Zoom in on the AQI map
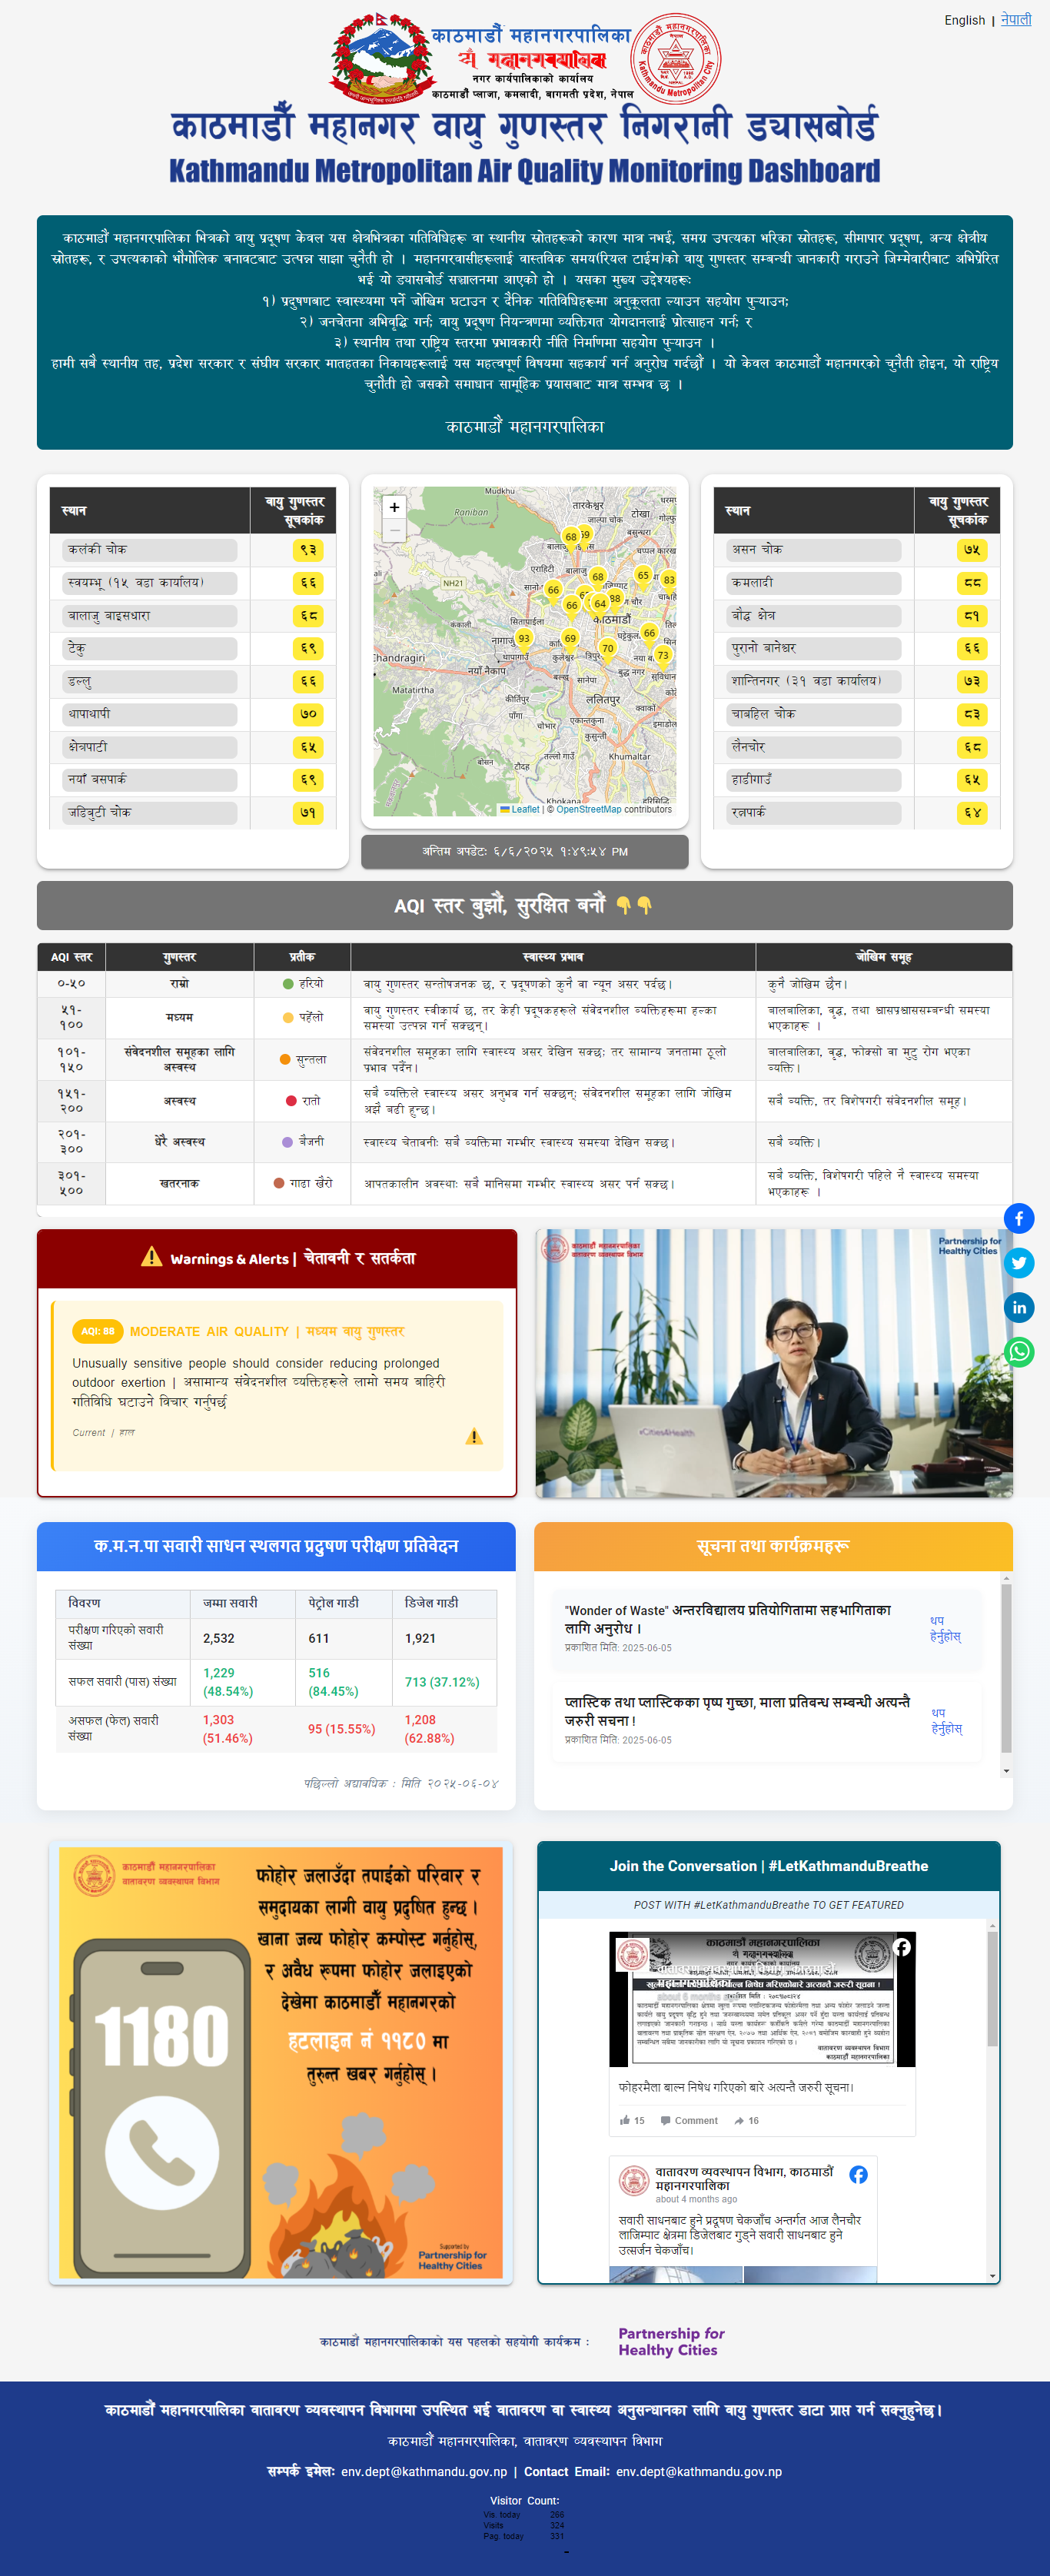This screenshot has height=2576, width=1050. pyautogui.click(x=394, y=507)
